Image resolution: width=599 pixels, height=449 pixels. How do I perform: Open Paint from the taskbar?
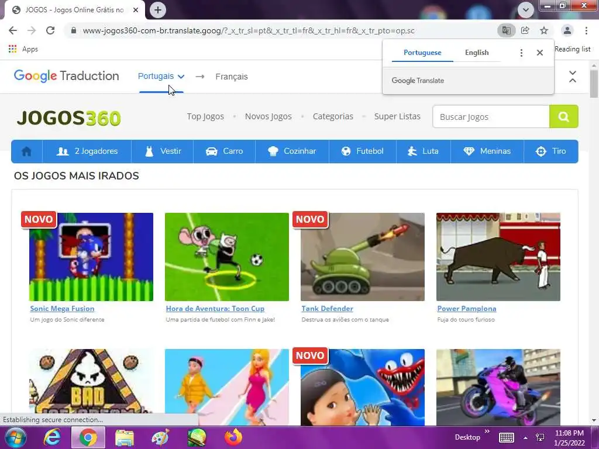tap(160, 437)
